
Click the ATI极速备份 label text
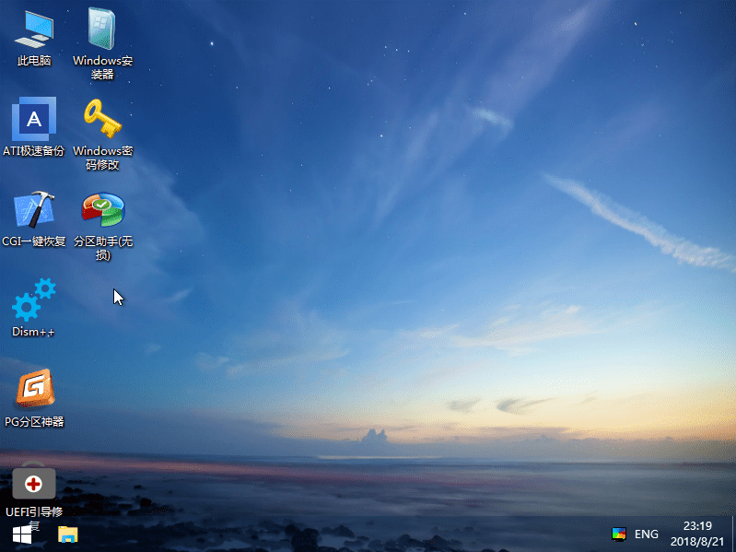[34, 151]
